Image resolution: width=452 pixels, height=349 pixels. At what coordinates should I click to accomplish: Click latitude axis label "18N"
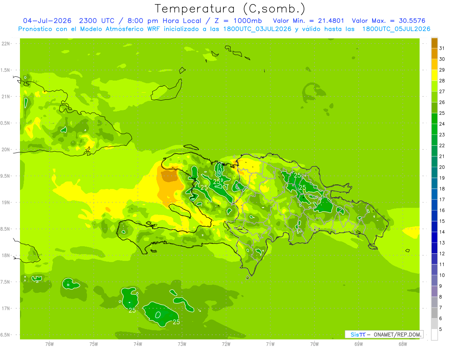coord(6,256)
